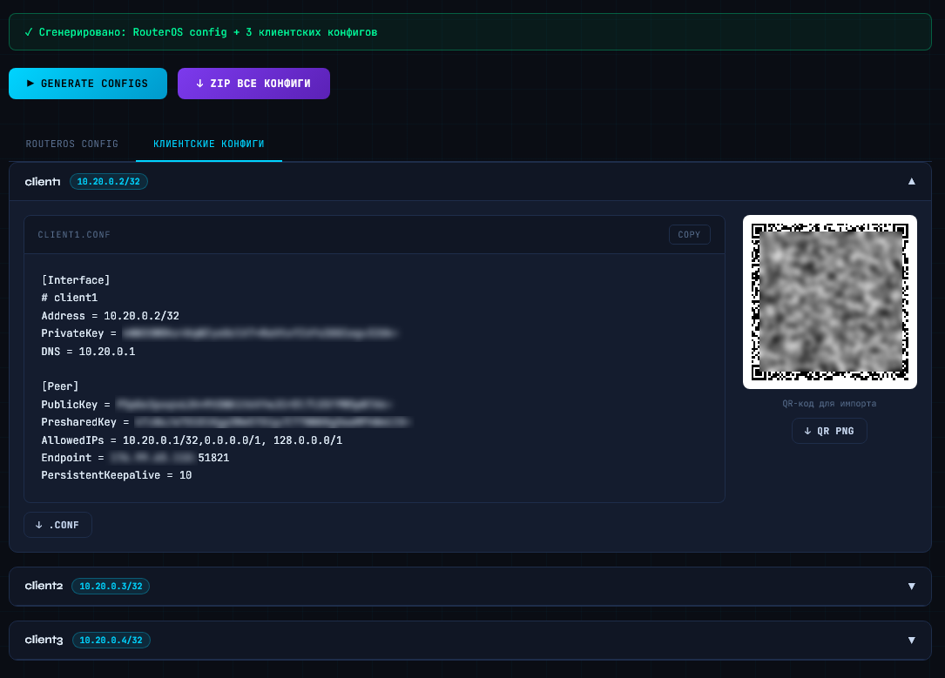Copy the client1.conf contents
The image size is (945, 678).
[x=690, y=235]
